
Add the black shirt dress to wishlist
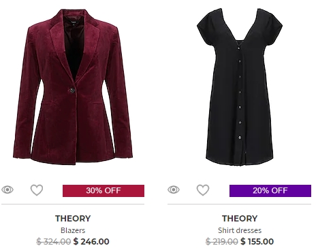pos(203,190)
